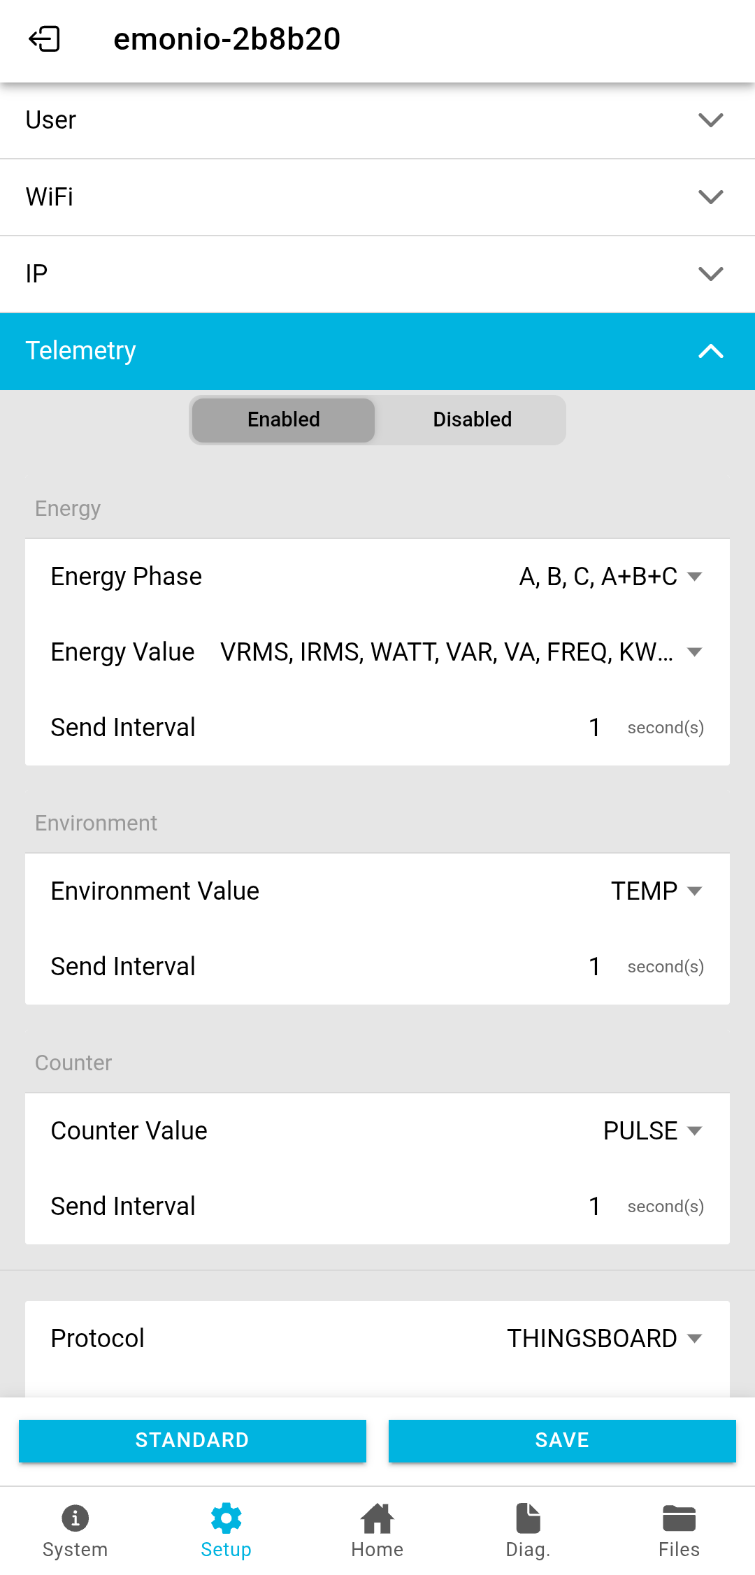Edit the Energy Send Interval field
755x1575 pixels.
pos(594,728)
